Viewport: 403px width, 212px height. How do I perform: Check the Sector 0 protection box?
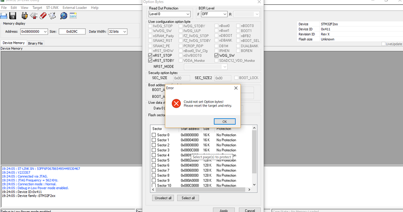[x=154, y=135]
